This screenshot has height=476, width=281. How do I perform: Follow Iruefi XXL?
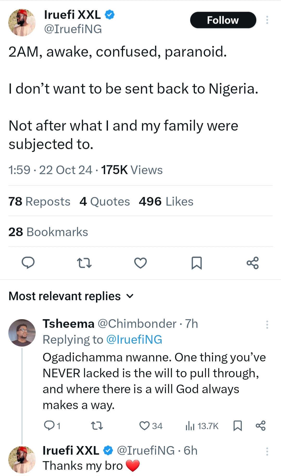223,20
